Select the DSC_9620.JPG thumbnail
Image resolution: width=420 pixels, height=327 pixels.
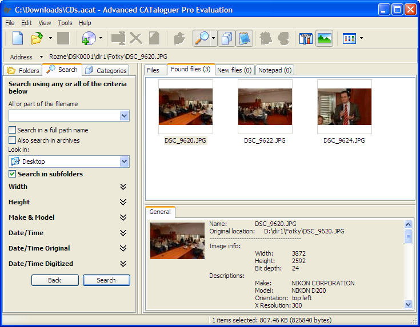click(186, 107)
